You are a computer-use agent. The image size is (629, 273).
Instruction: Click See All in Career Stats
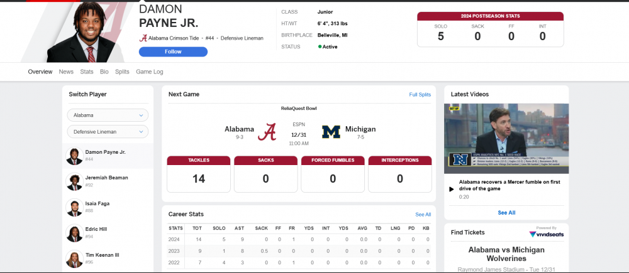point(423,214)
